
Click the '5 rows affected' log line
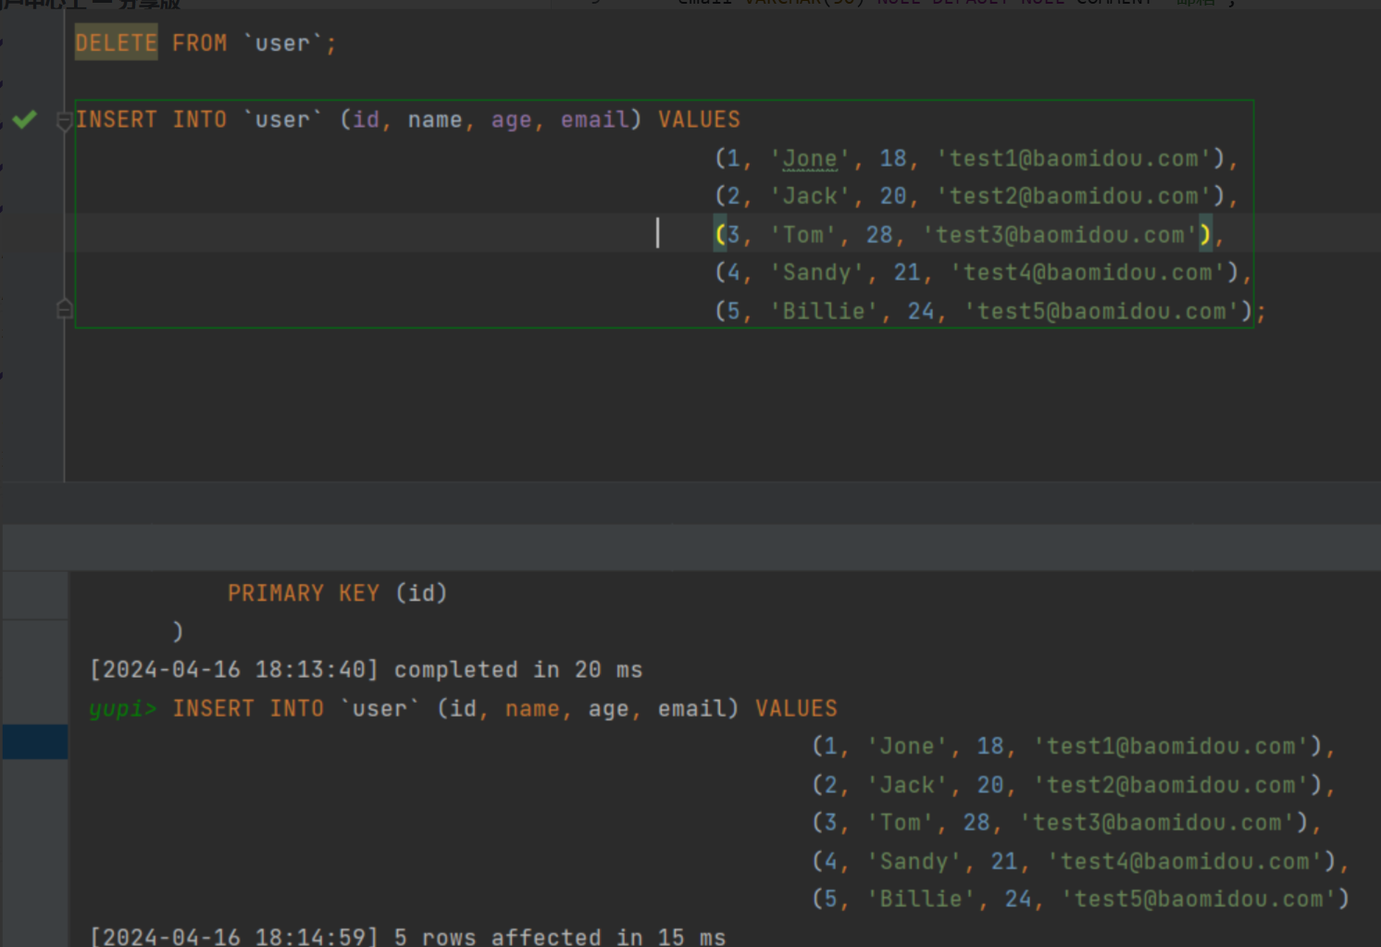coord(407,937)
